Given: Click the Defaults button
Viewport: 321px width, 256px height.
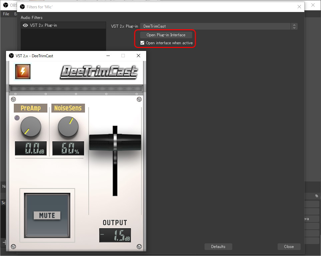Looking at the screenshot, I should pos(218,247).
